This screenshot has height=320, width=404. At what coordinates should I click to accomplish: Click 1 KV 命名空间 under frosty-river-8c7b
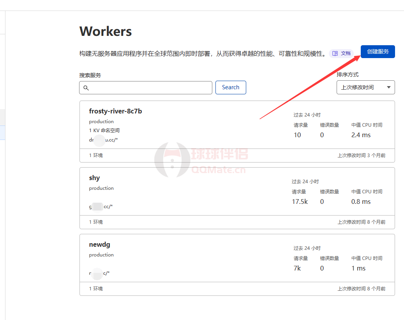tap(104, 131)
